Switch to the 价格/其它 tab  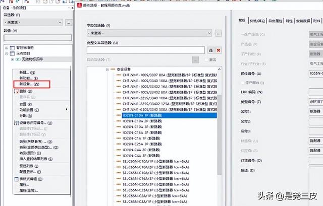(257, 21)
